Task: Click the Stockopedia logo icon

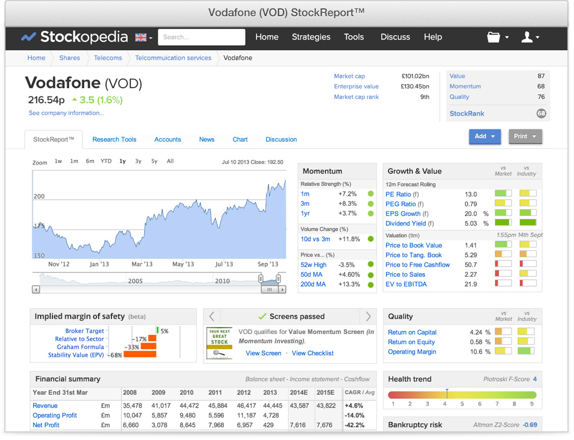Action: click(28, 37)
